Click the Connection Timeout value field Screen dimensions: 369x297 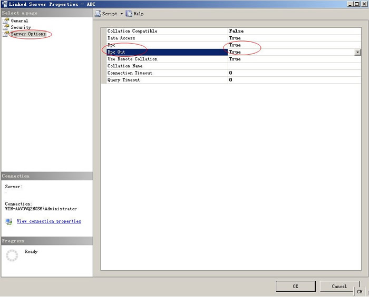[x=293, y=73]
